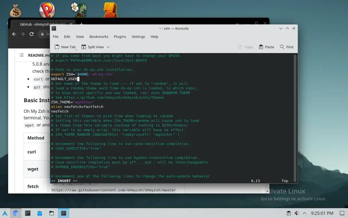The image size is (348, 218).
Task: Open the file manager icon in taskbar
Action: (52, 213)
